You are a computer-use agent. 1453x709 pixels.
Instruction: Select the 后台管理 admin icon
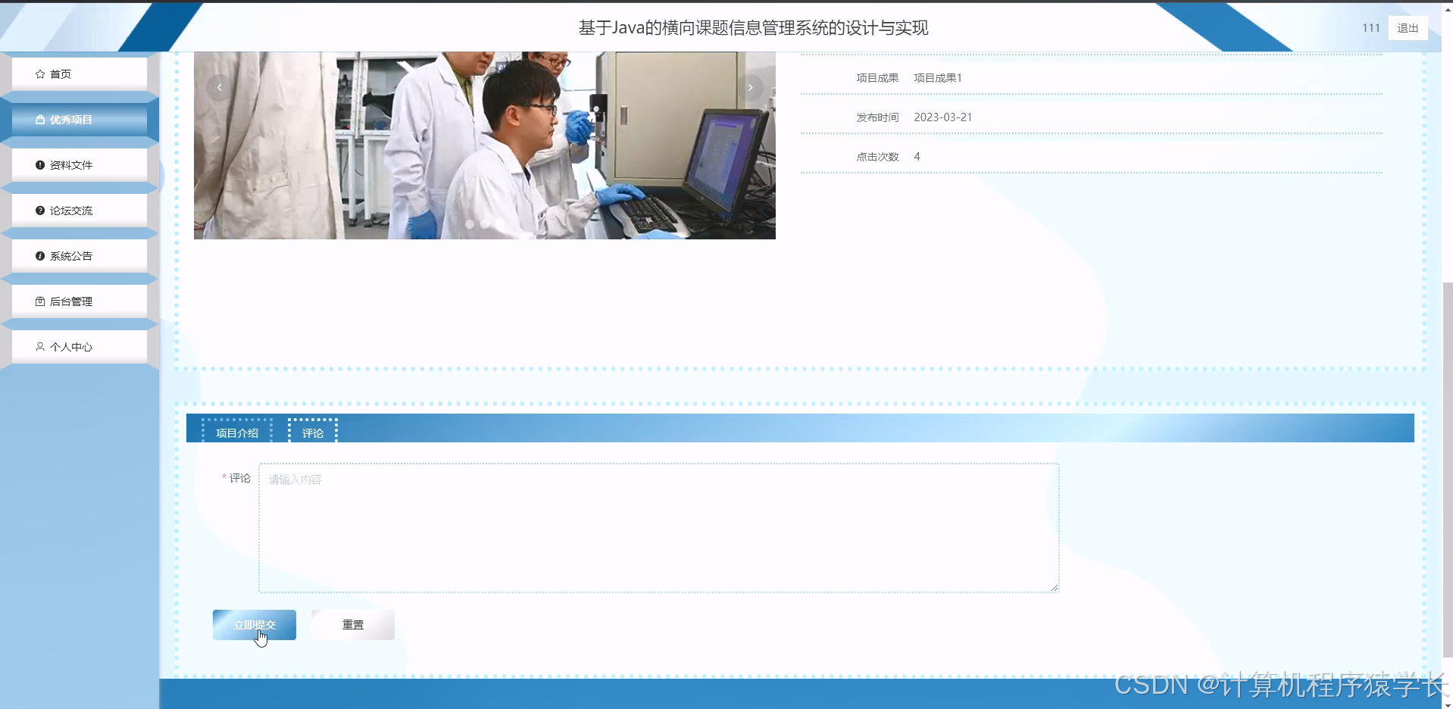(x=40, y=301)
